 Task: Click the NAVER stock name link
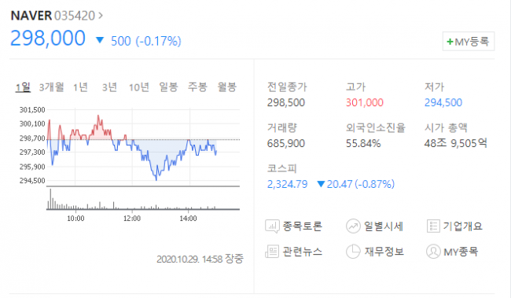[31, 15]
